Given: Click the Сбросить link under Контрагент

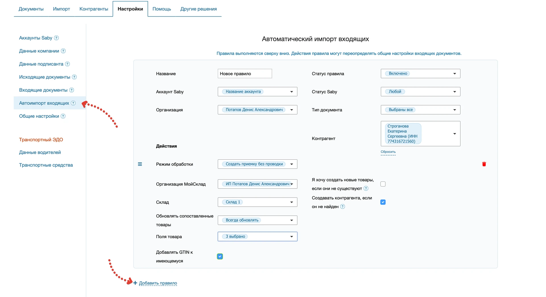Looking at the screenshot, I should pos(388,152).
